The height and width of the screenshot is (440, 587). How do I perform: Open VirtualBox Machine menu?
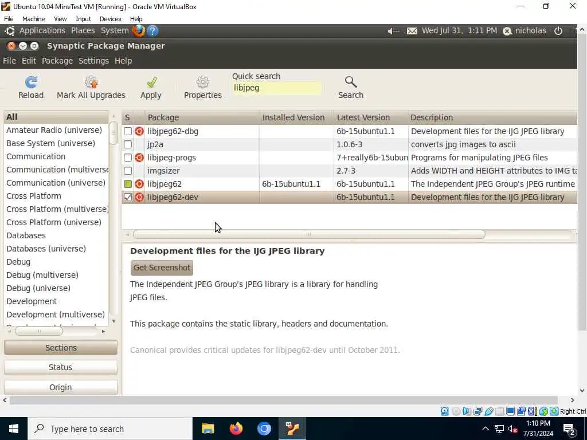[x=34, y=19]
